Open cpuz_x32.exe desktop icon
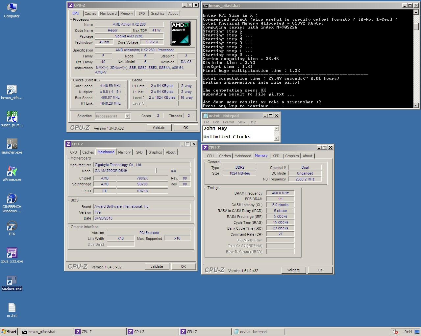 point(12,256)
